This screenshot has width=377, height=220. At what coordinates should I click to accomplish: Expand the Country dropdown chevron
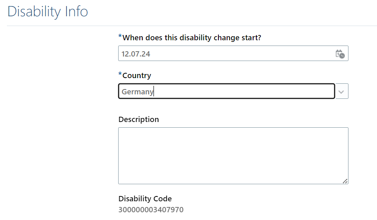[342, 91]
